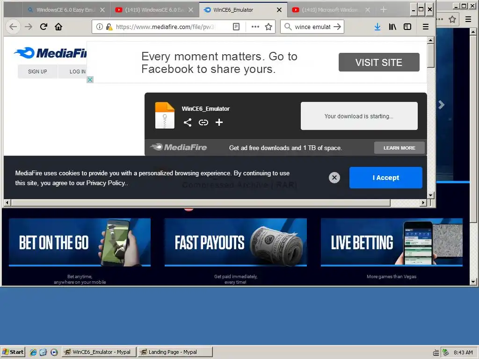
Task: Click the LIVE BETTING banner
Action: (x=392, y=242)
